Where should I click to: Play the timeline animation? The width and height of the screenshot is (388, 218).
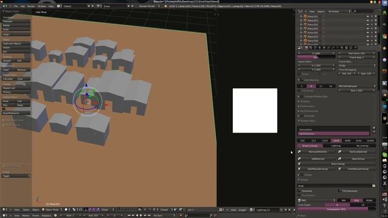point(141,216)
